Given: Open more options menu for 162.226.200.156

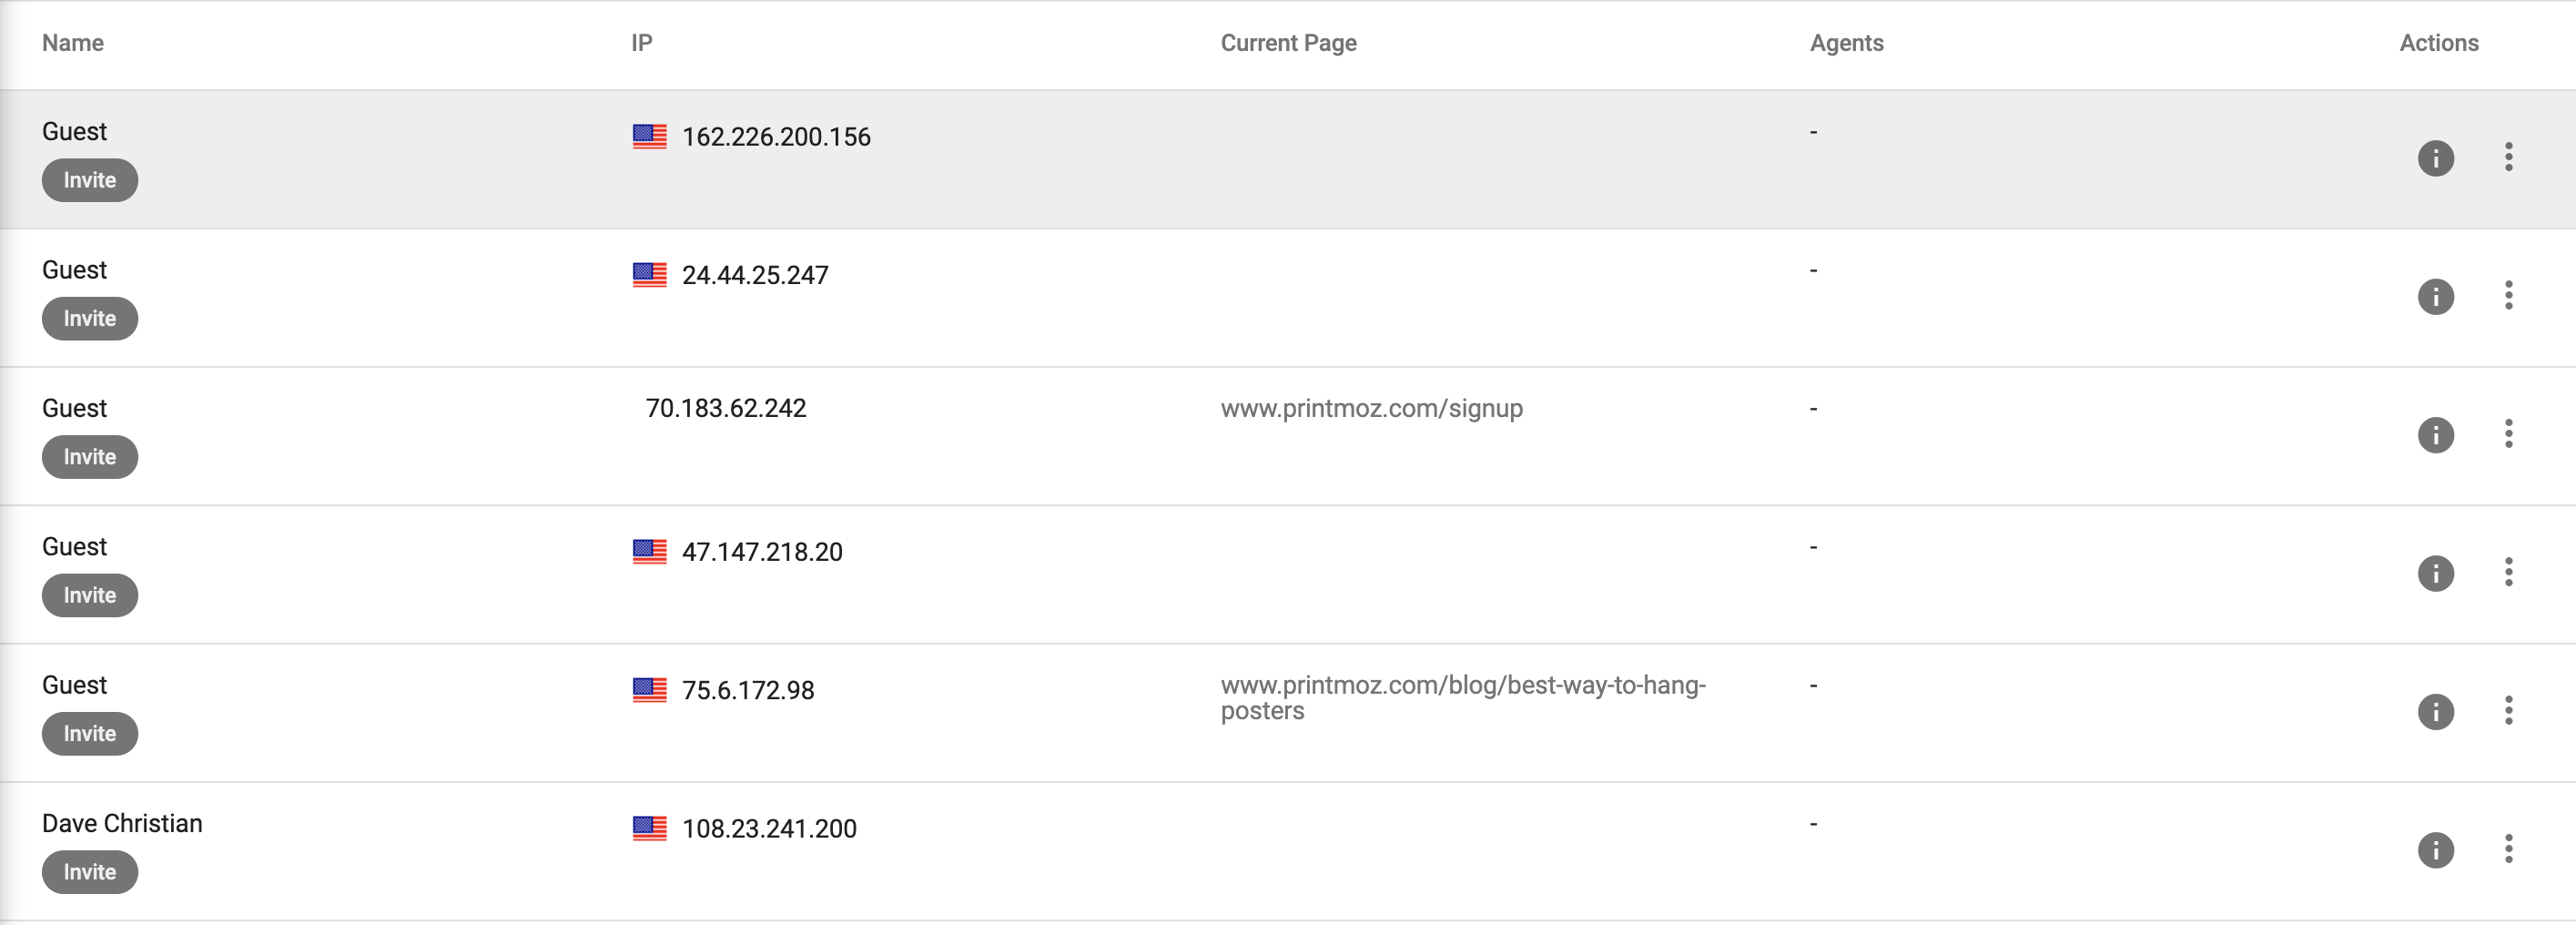Looking at the screenshot, I should tap(2508, 157).
